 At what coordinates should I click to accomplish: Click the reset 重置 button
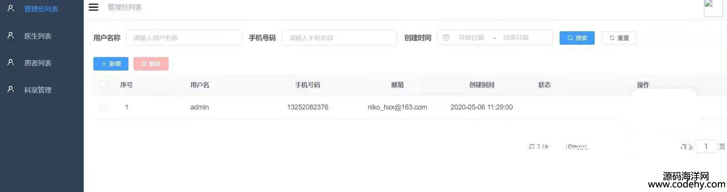click(x=619, y=38)
